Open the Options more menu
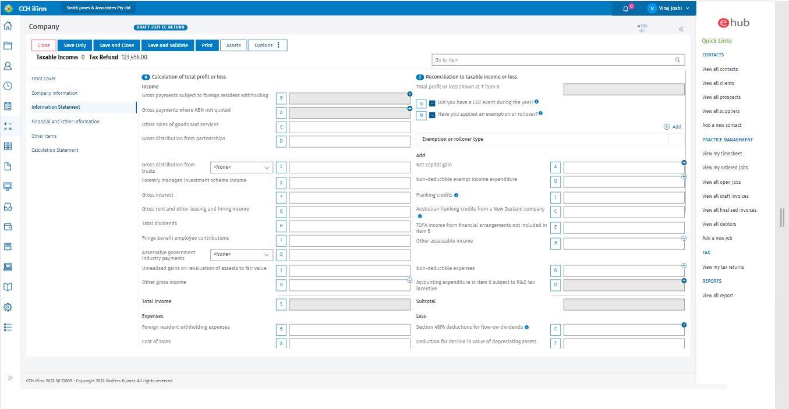Viewport: 789px width, 409px height. coord(267,45)
